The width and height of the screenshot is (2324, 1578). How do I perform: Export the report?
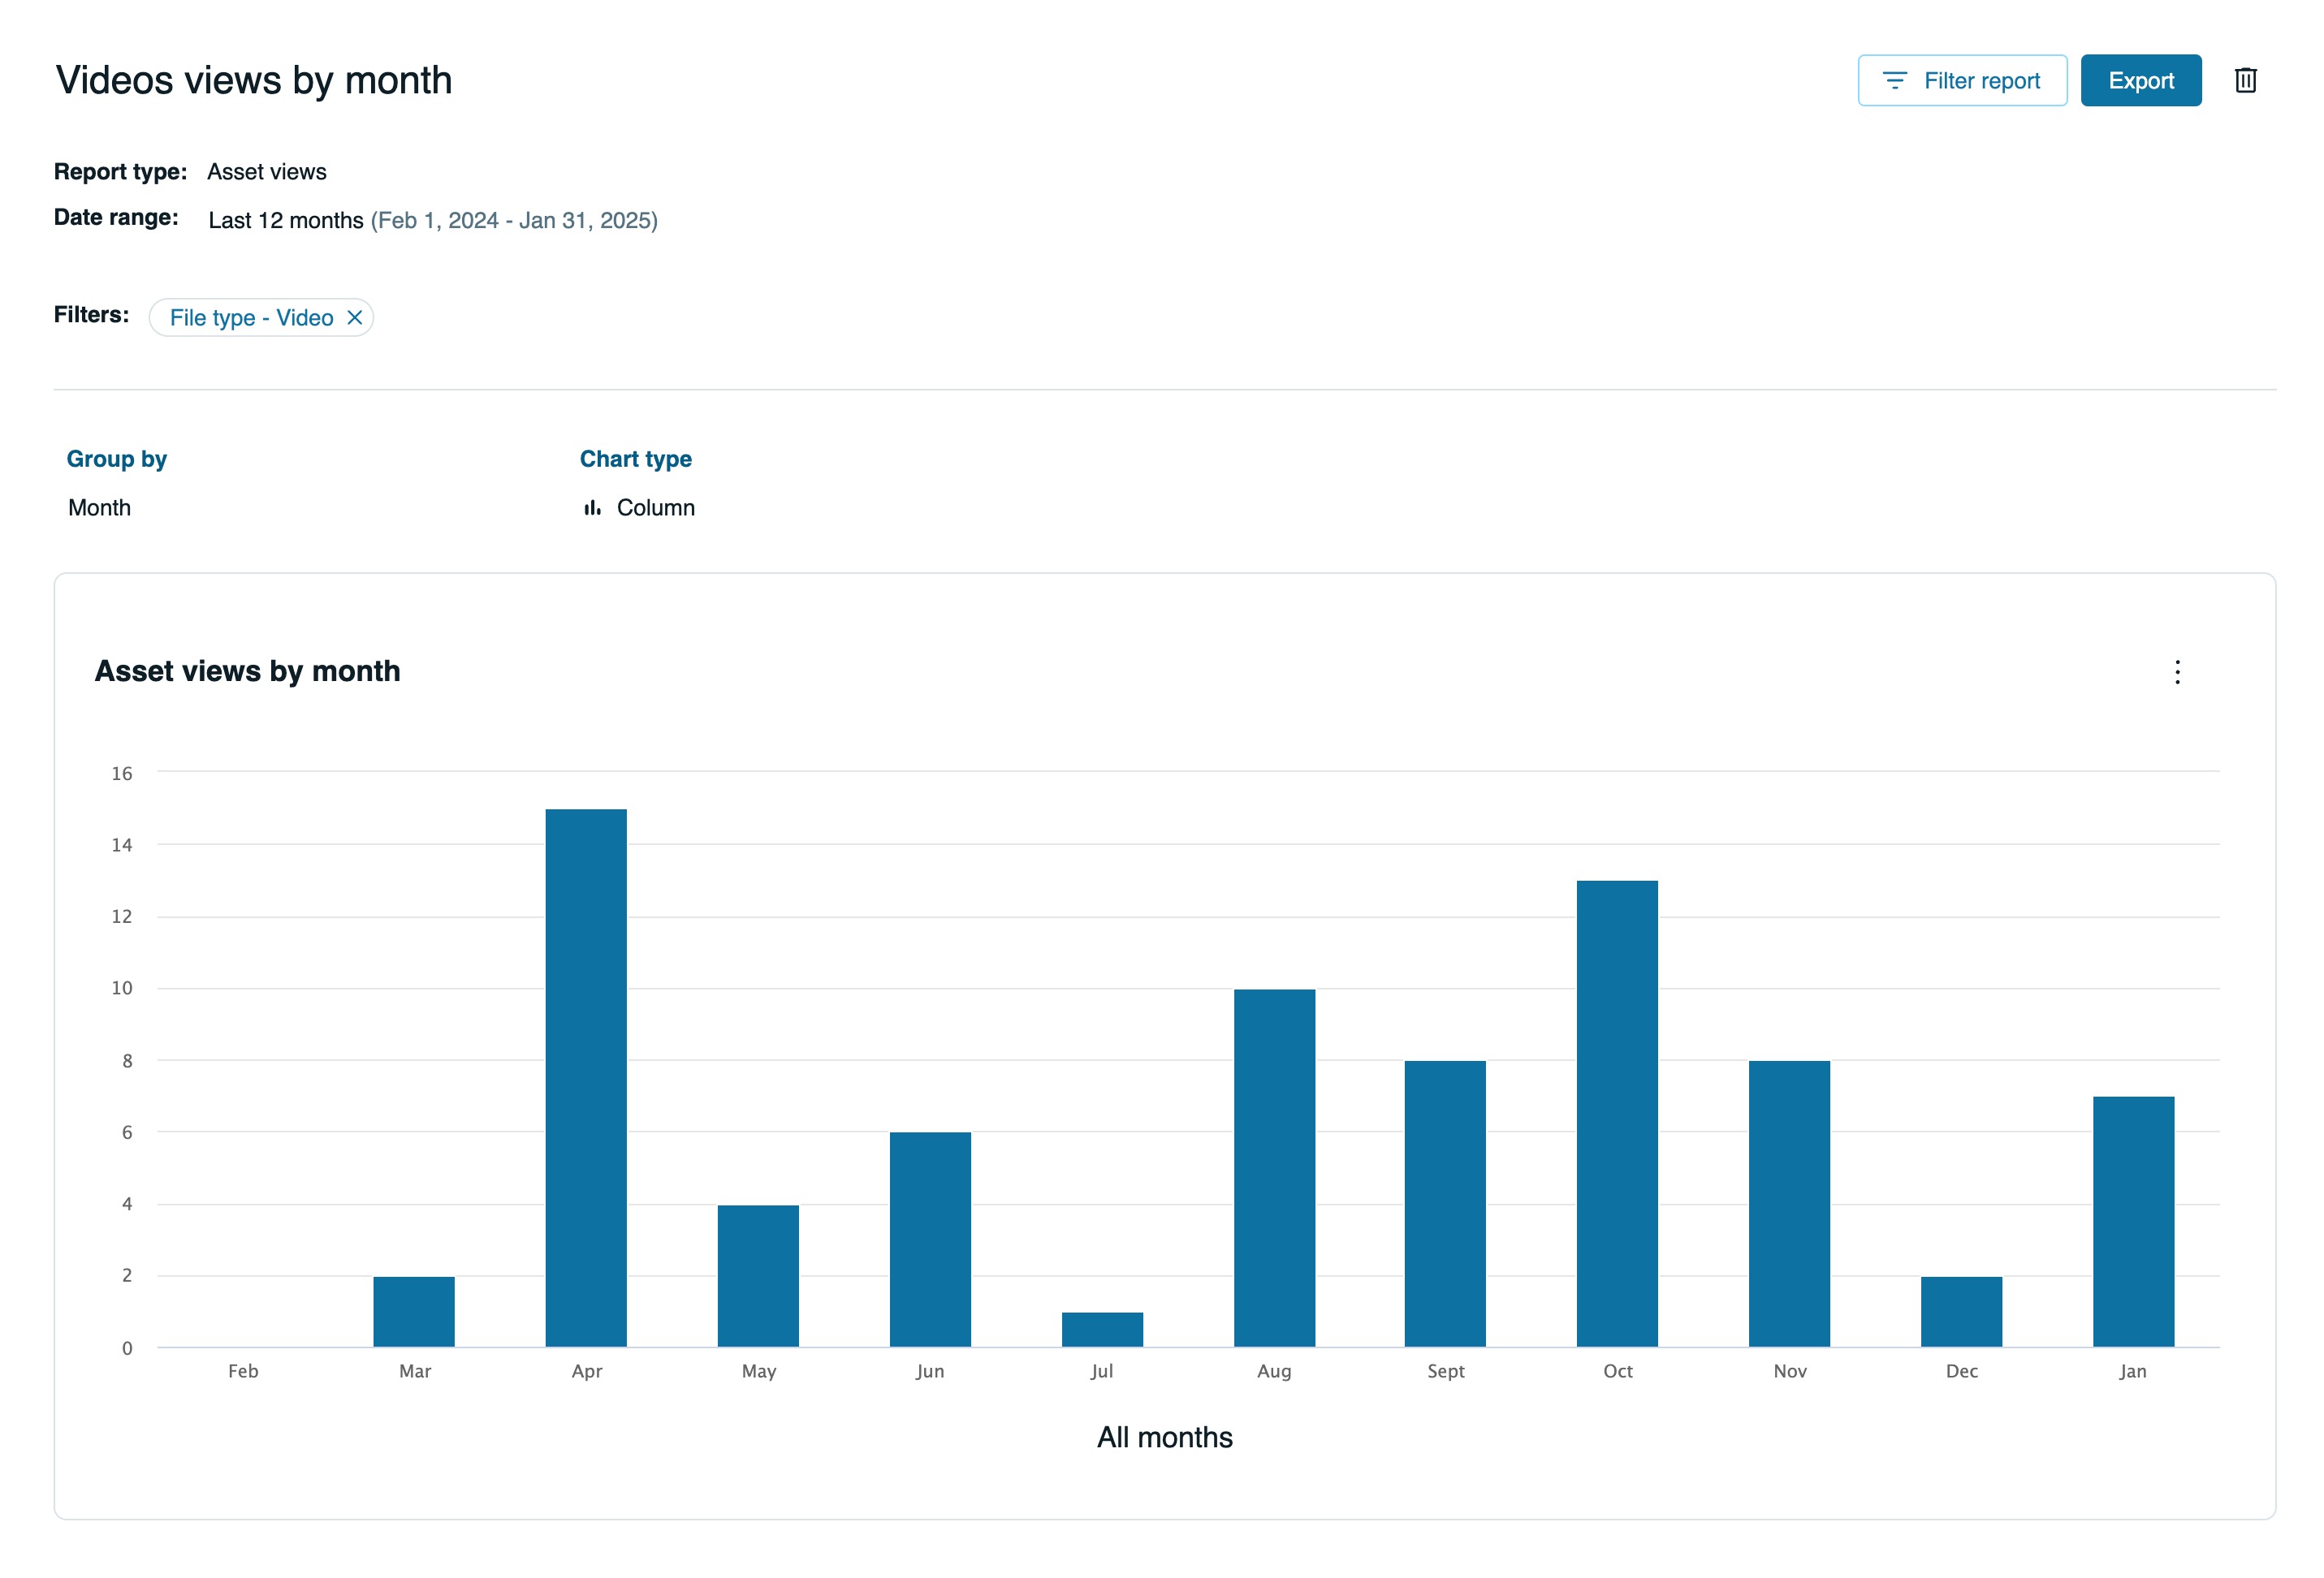coord(2141,80)
